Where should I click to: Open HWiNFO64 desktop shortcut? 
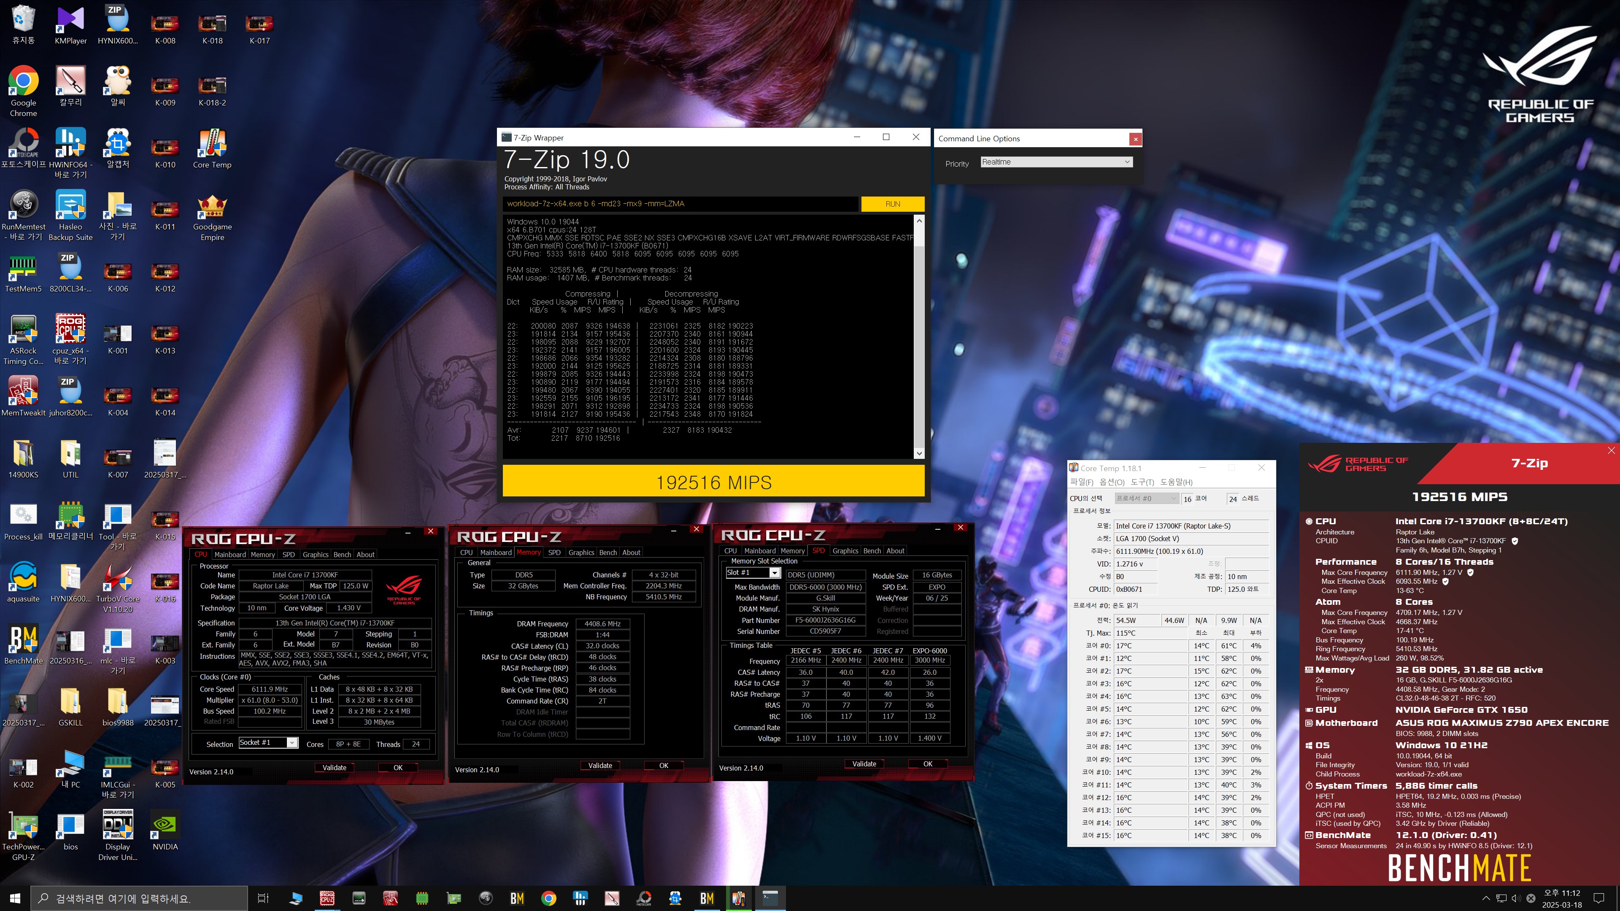click(x=70, y=154)
